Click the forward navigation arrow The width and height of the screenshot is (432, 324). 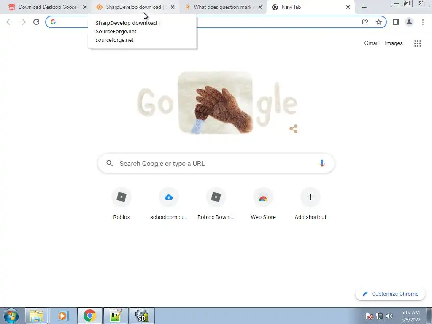[x=23, y=22]
